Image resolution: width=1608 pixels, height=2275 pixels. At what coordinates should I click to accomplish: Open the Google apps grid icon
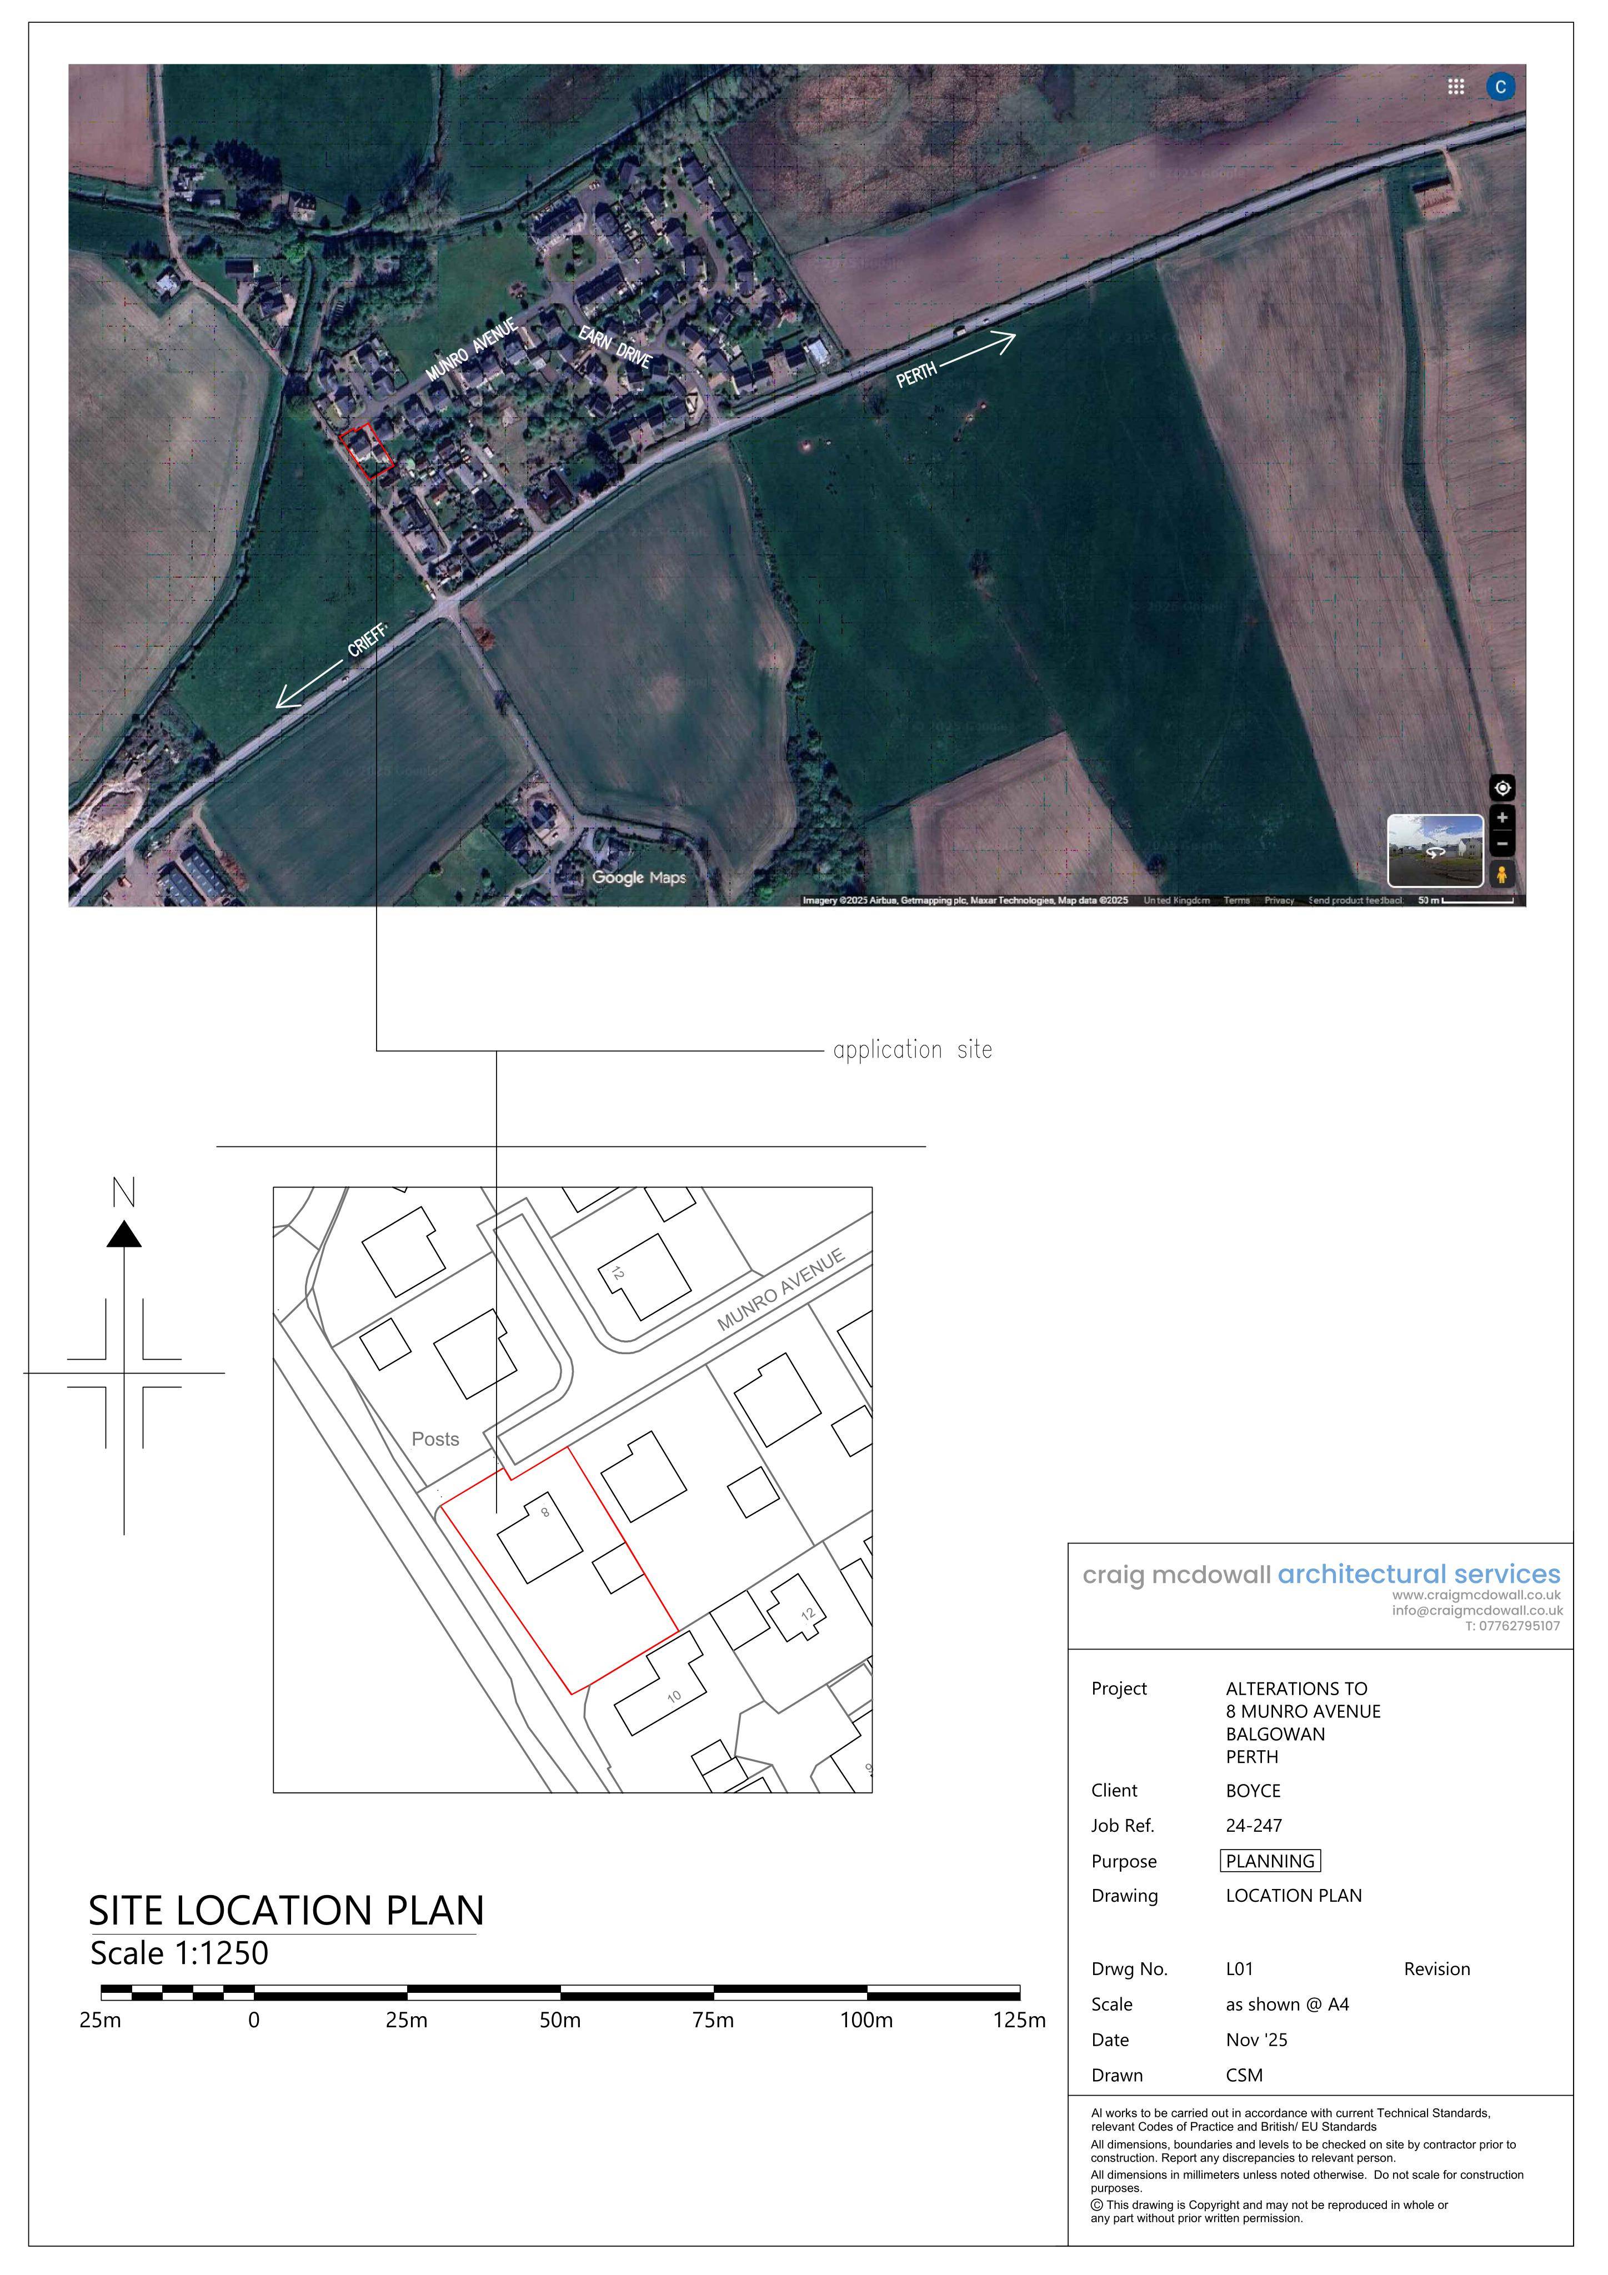tap(1455, 87)
